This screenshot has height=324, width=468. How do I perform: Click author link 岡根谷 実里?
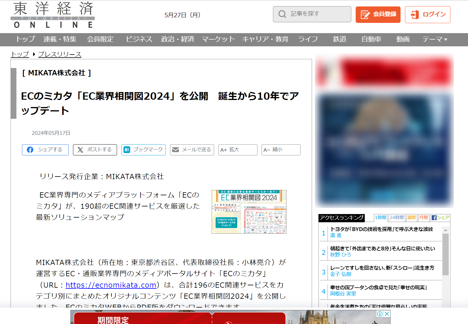tap(343, 294)
